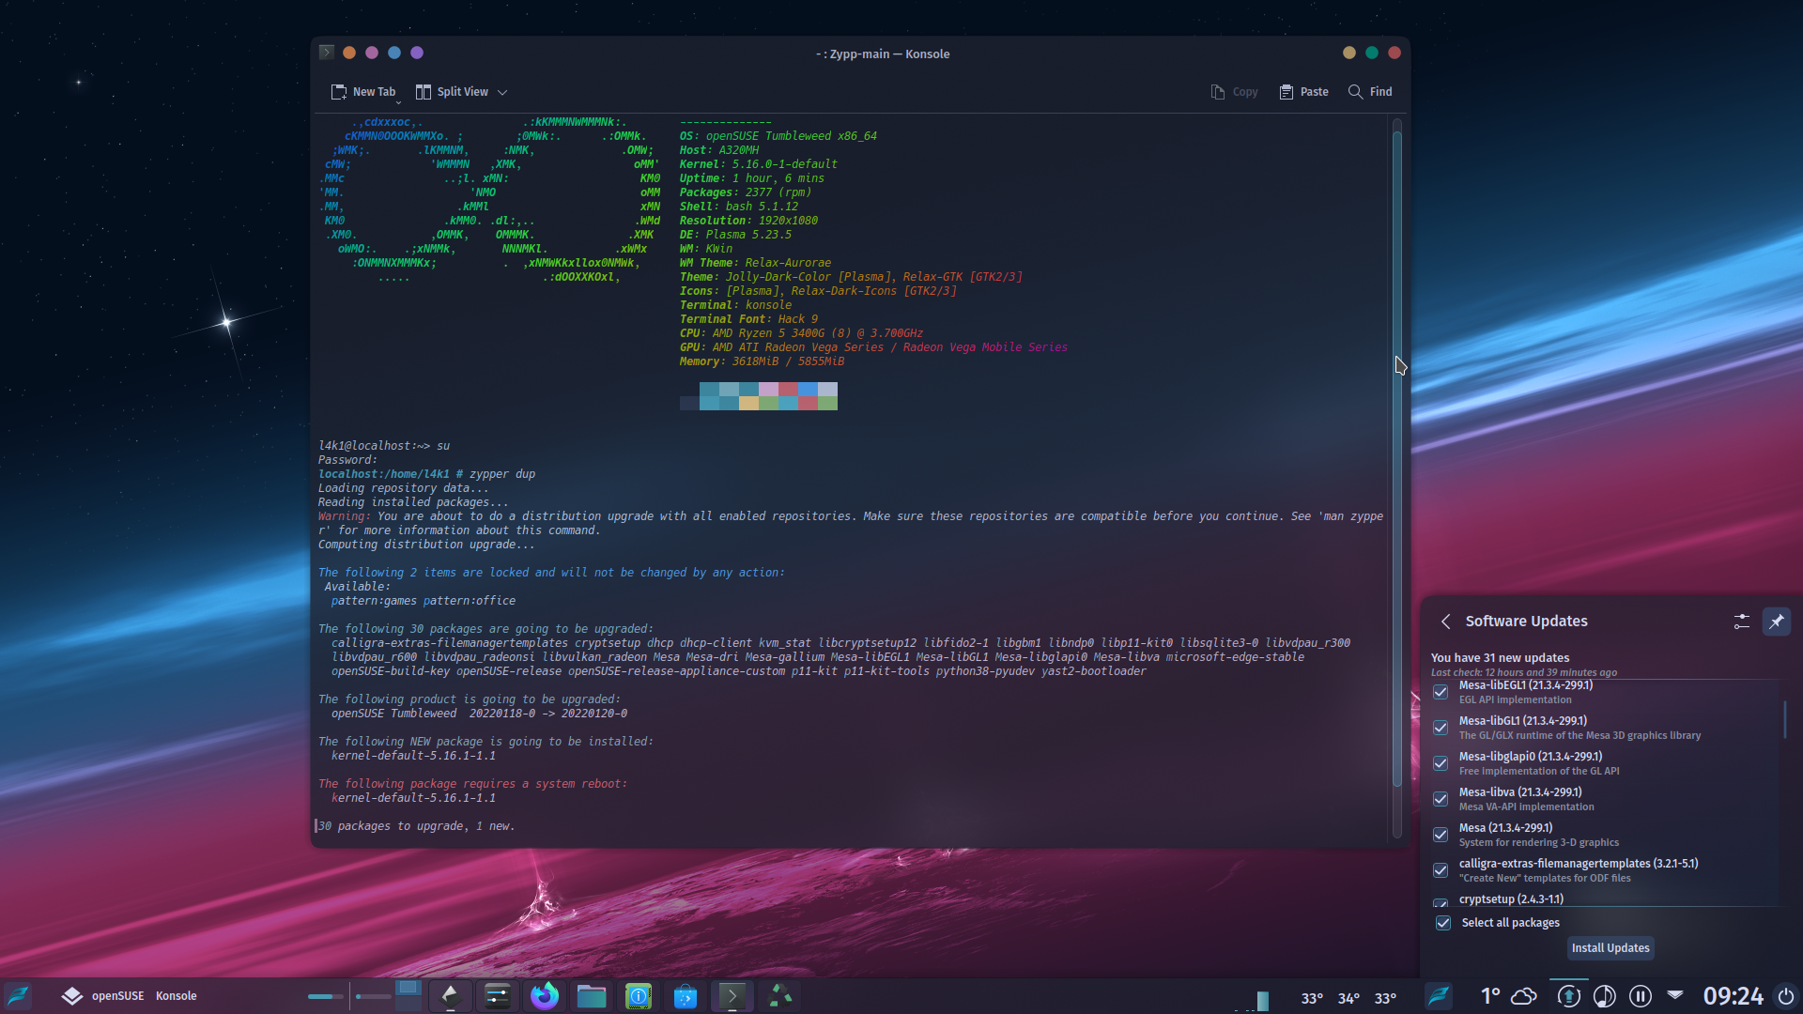Uncheck calligra-extras-filemanagertemplates checkbox
This screenshot has width=1803, height=1014.
[x=1441, y=870]
